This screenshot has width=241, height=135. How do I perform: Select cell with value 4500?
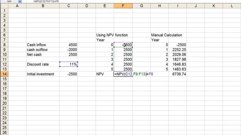[x=69, y=45]
